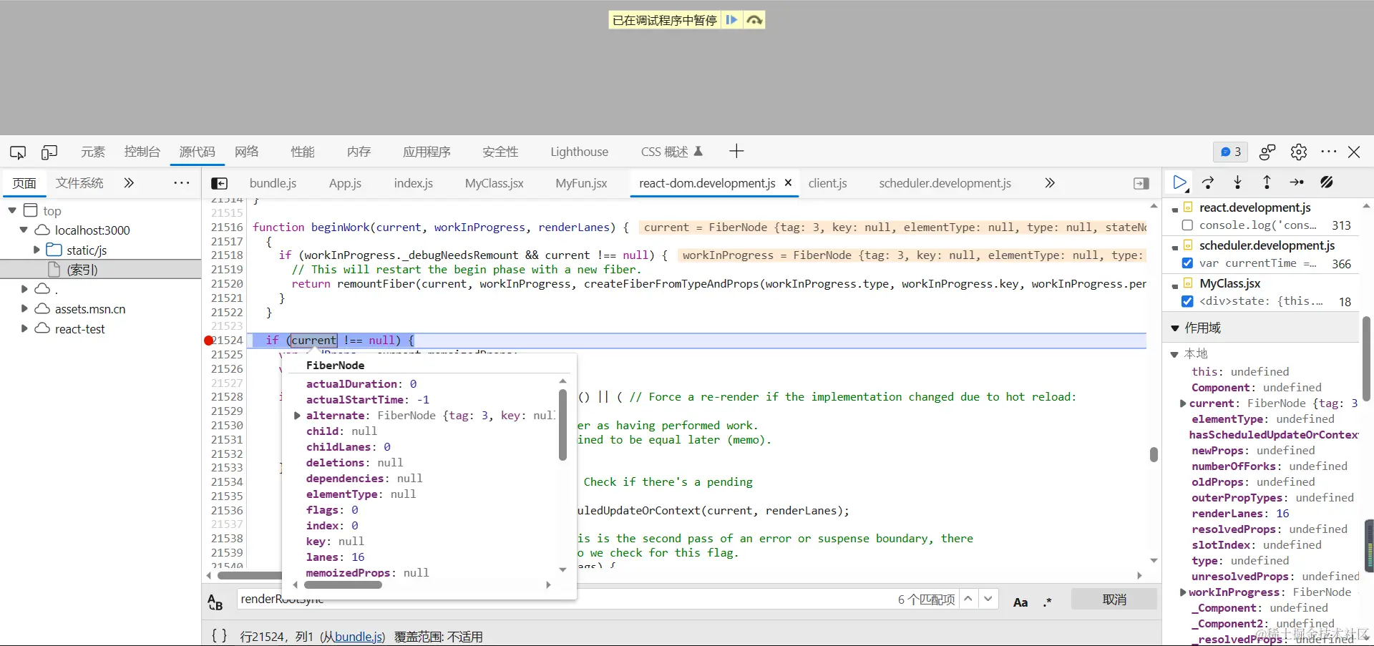Activate inspect element picker tool
Viewport: 1374px width, 646px height.
click(x=18, y=152)
